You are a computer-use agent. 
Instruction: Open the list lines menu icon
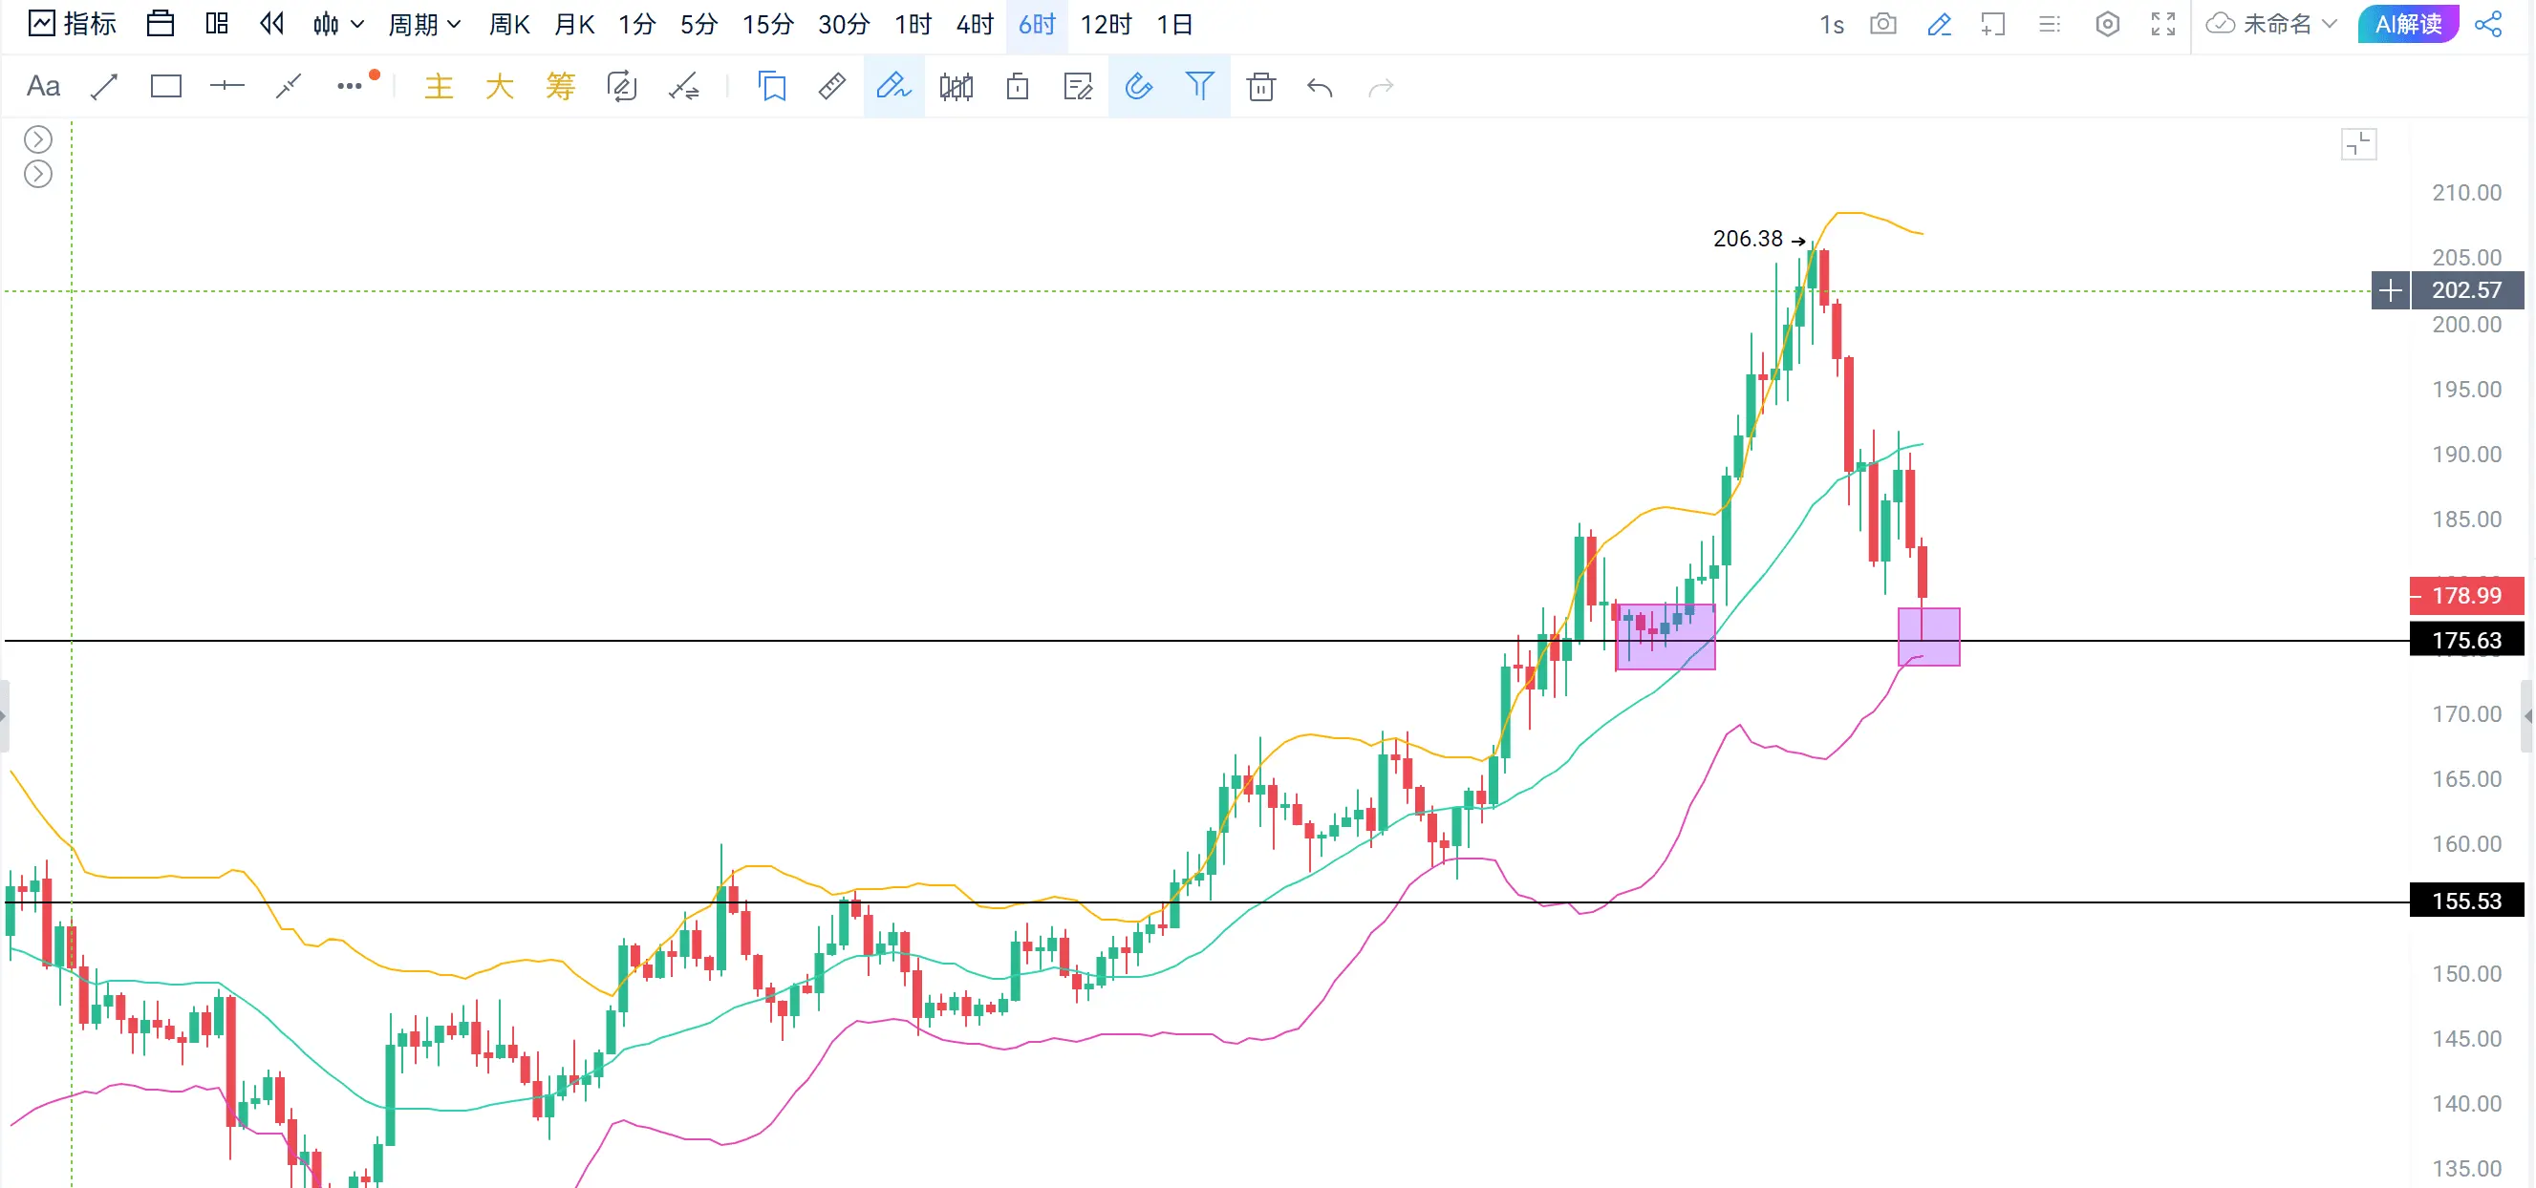point(2050,24)
